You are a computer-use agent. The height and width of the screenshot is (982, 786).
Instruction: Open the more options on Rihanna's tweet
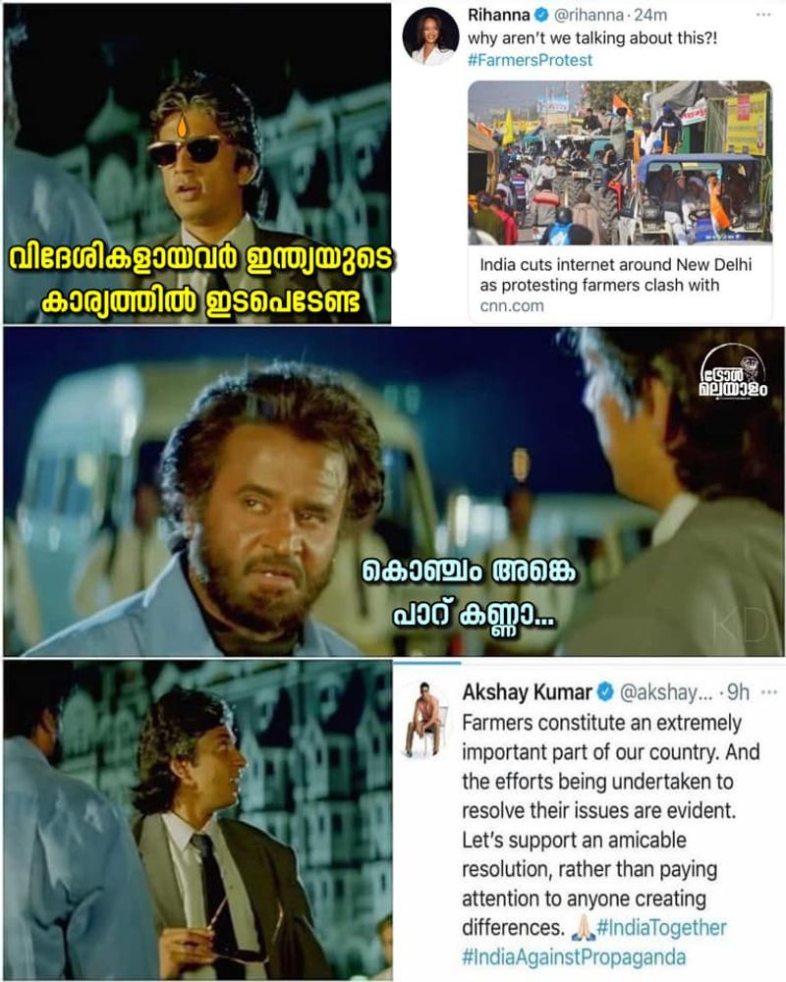click(762, 15)
